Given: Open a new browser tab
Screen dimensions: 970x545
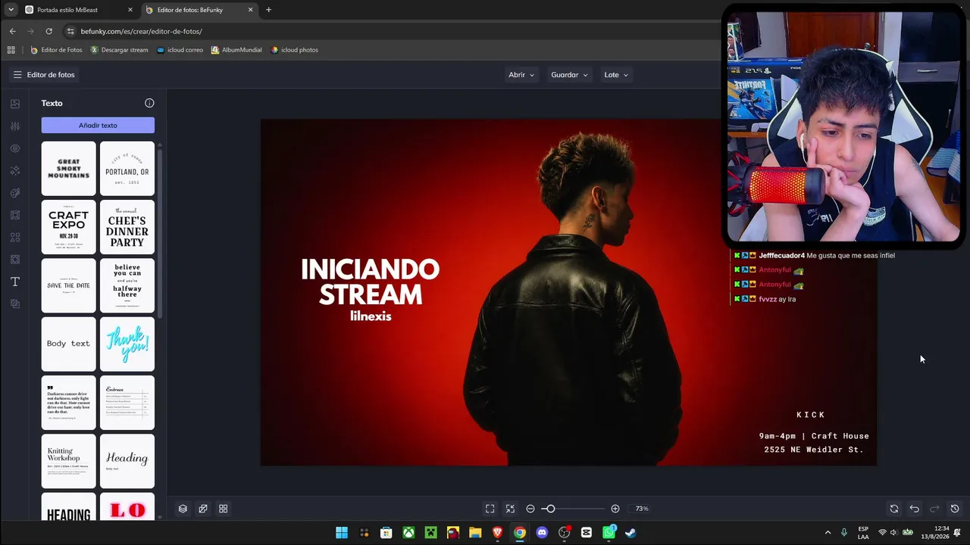Looking at the screenshot, I should (x=268, y=10).
